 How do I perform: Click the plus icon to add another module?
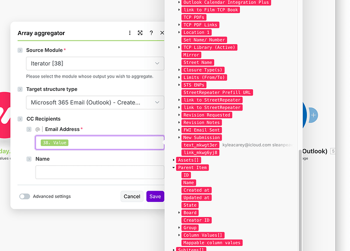coord(313,115)
